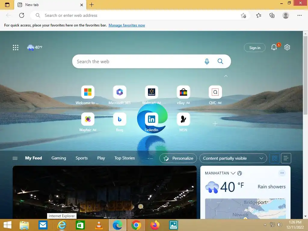Select the Sports tab
Image resolution: width=308 pixels, height=231 pixels.
click(82, 158)
